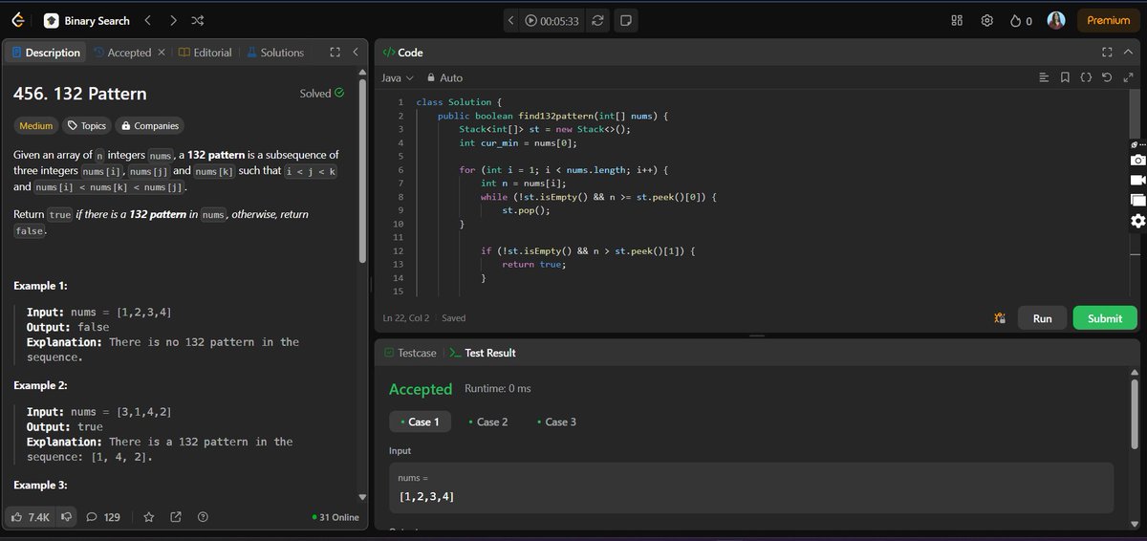Select Case 1 result
This screenshot has height=541, width=1147.
click(419, 422)
